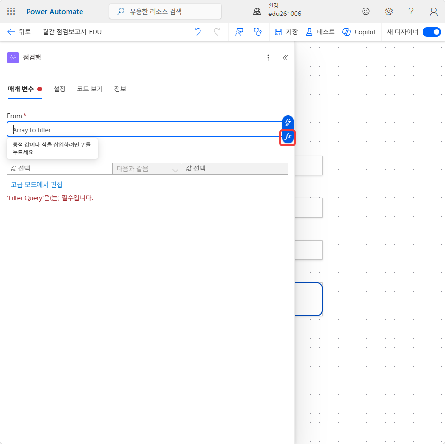Run the flow checker stethoscope icon
This screenshot has width=445, height=444.
pos(258,32)
